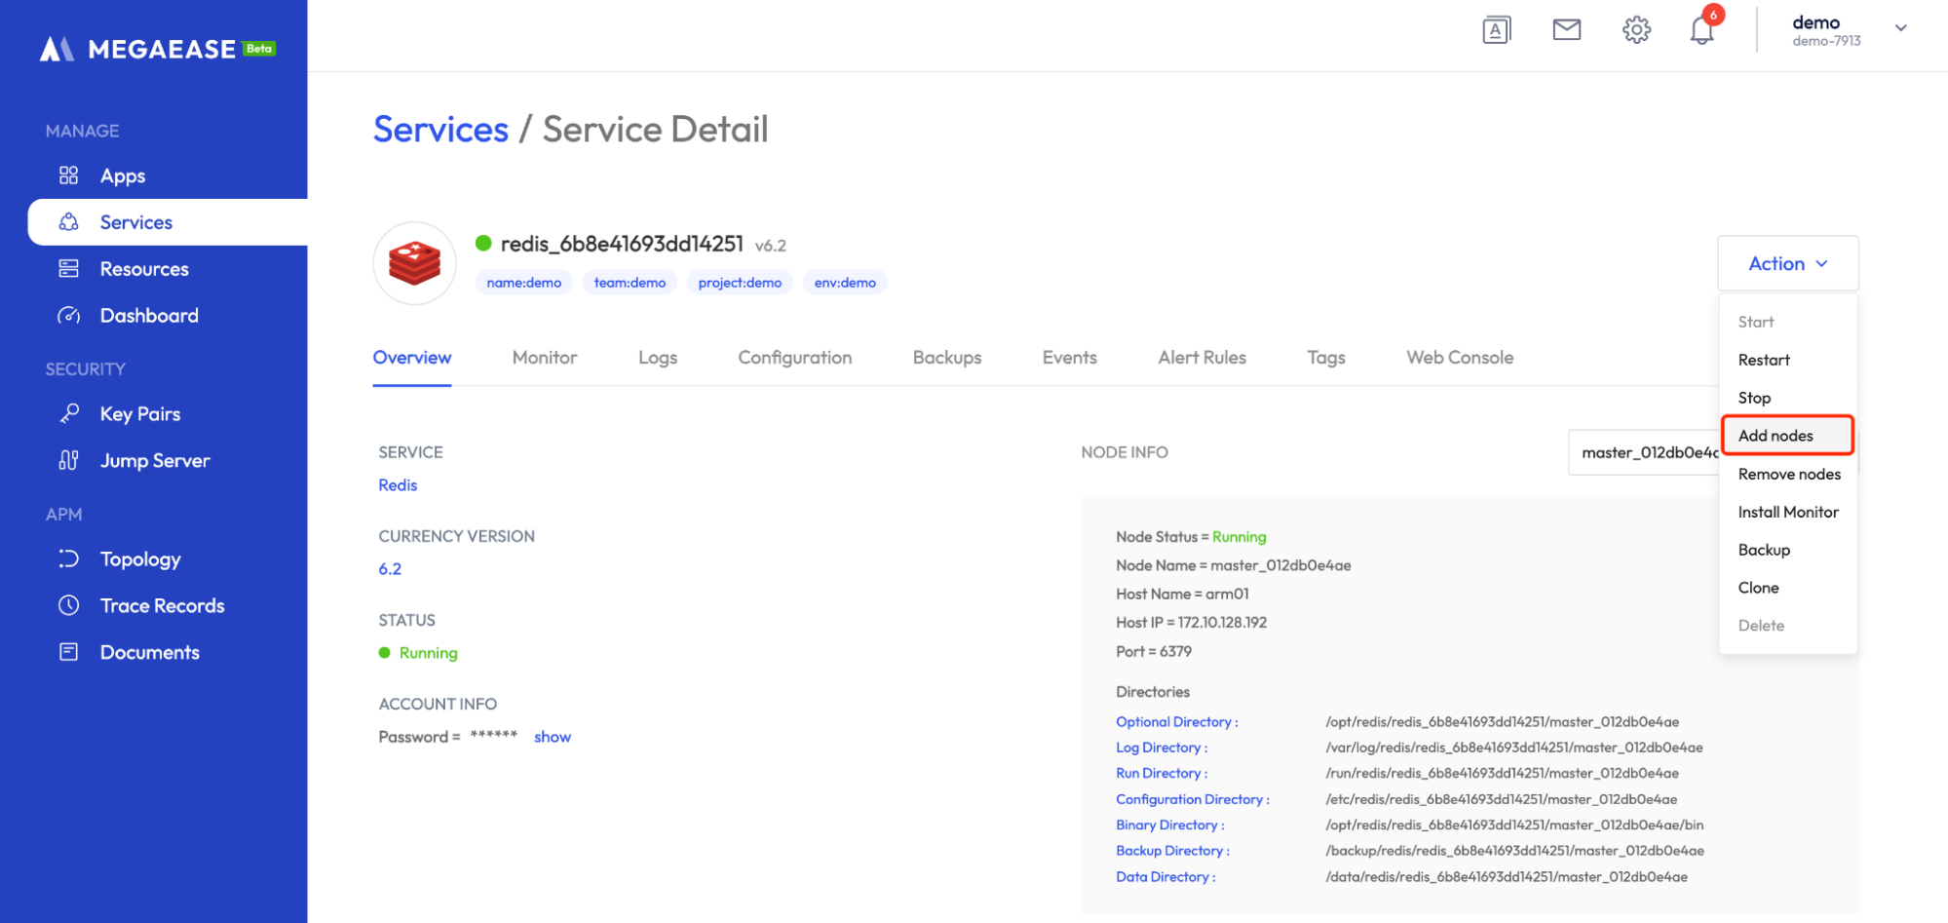This screenshot has height=923, width=1948.
Task: Open the Apps grid icon in sidebar
Action: coord(68,175)
